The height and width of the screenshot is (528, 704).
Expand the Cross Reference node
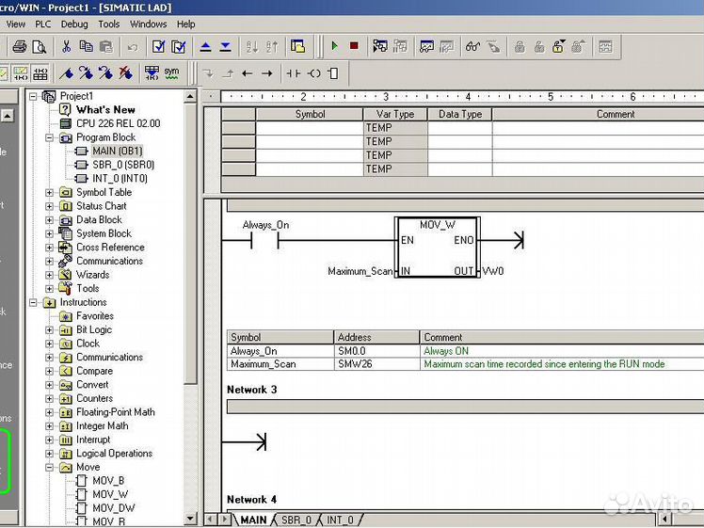49,248
